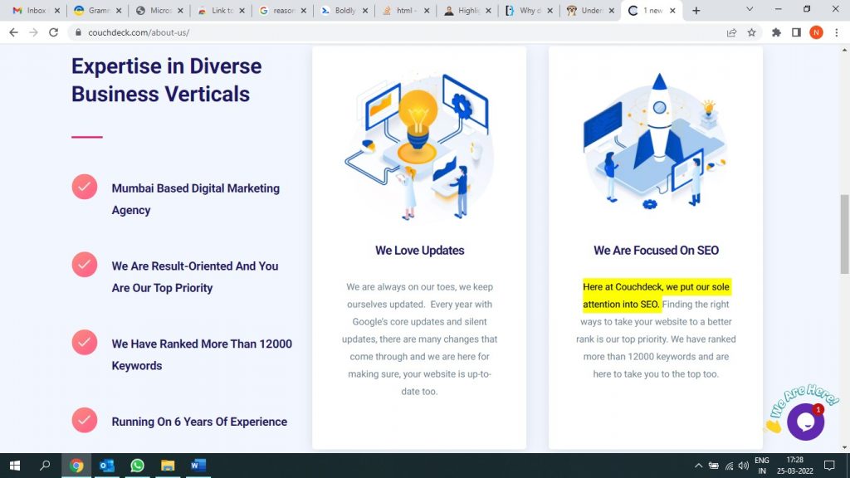Open the Chrome extensions puzzle icon

tap(776, 32)
